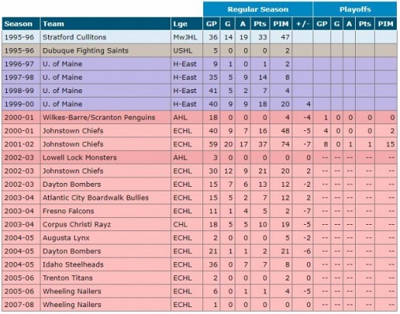Open Atlantic City Boardwalk Bullies entry

[x=95, y=197]
